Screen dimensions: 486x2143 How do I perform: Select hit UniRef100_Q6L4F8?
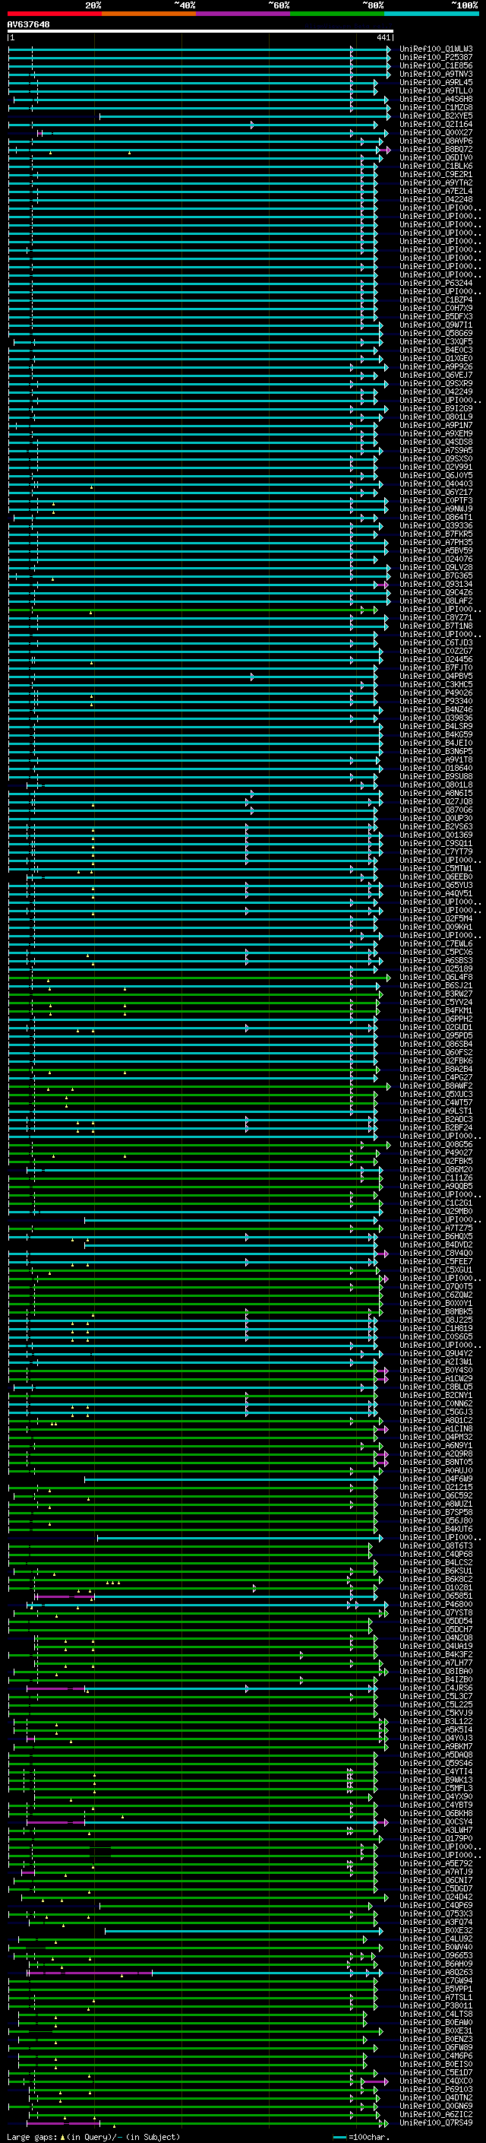(x=436, y=978)
